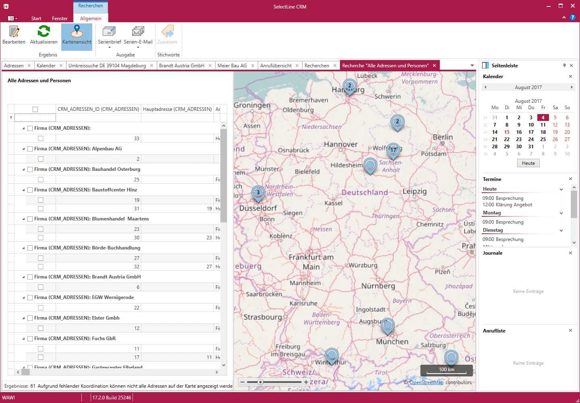Collapse the Baustoffcenter Hinz group
This screenshot has width=580, height=403.
23,190
